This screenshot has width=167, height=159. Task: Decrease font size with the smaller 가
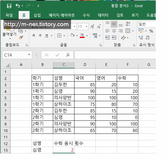99,26
